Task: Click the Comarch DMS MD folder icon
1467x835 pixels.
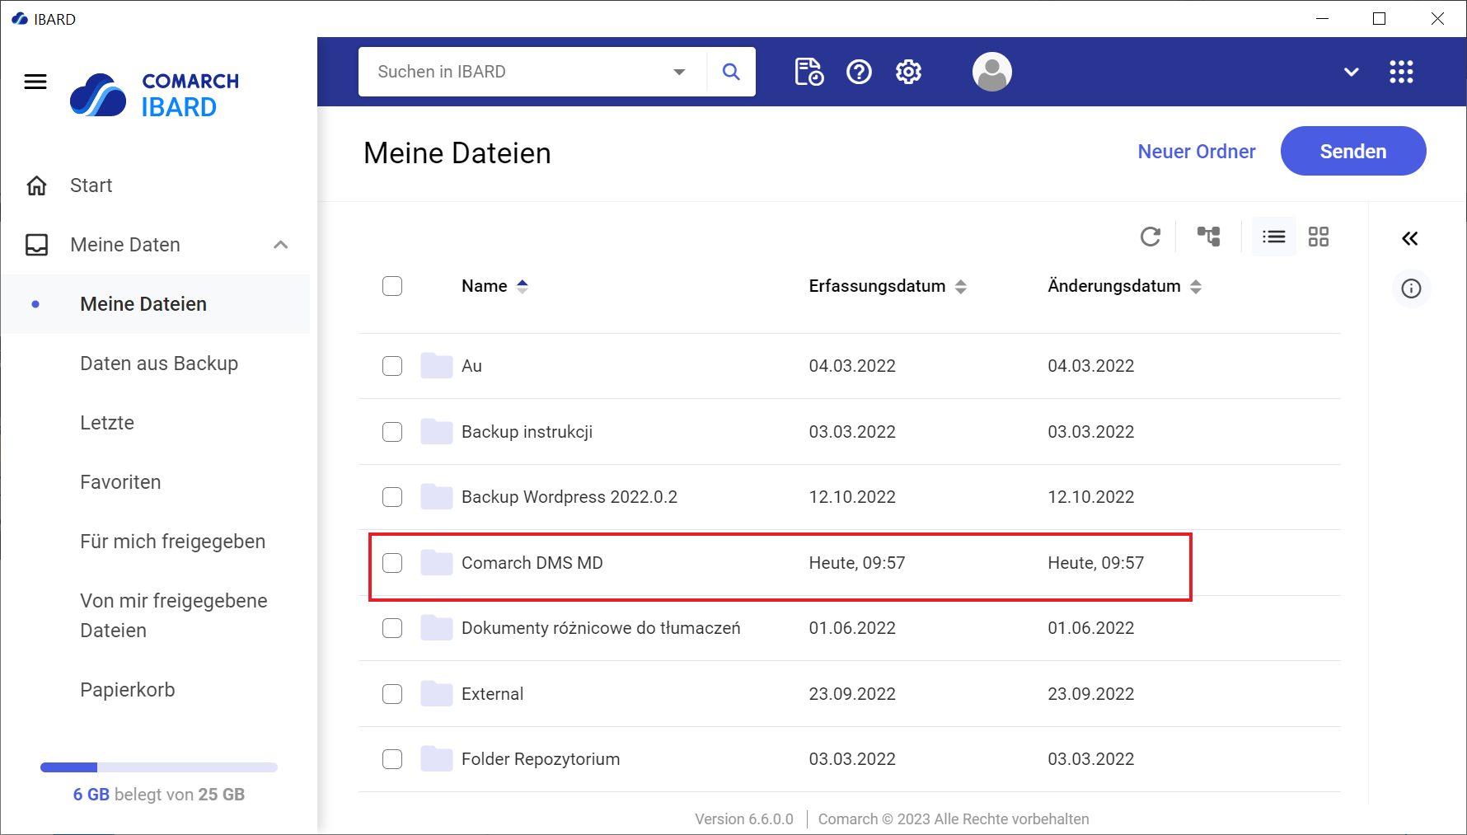Action: (437, 563)
